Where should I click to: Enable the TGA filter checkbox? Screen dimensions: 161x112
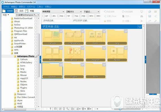tap(73, 16)
